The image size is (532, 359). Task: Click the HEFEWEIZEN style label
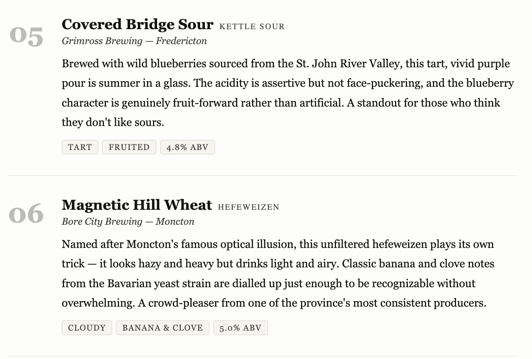click(x=248, y=207)
